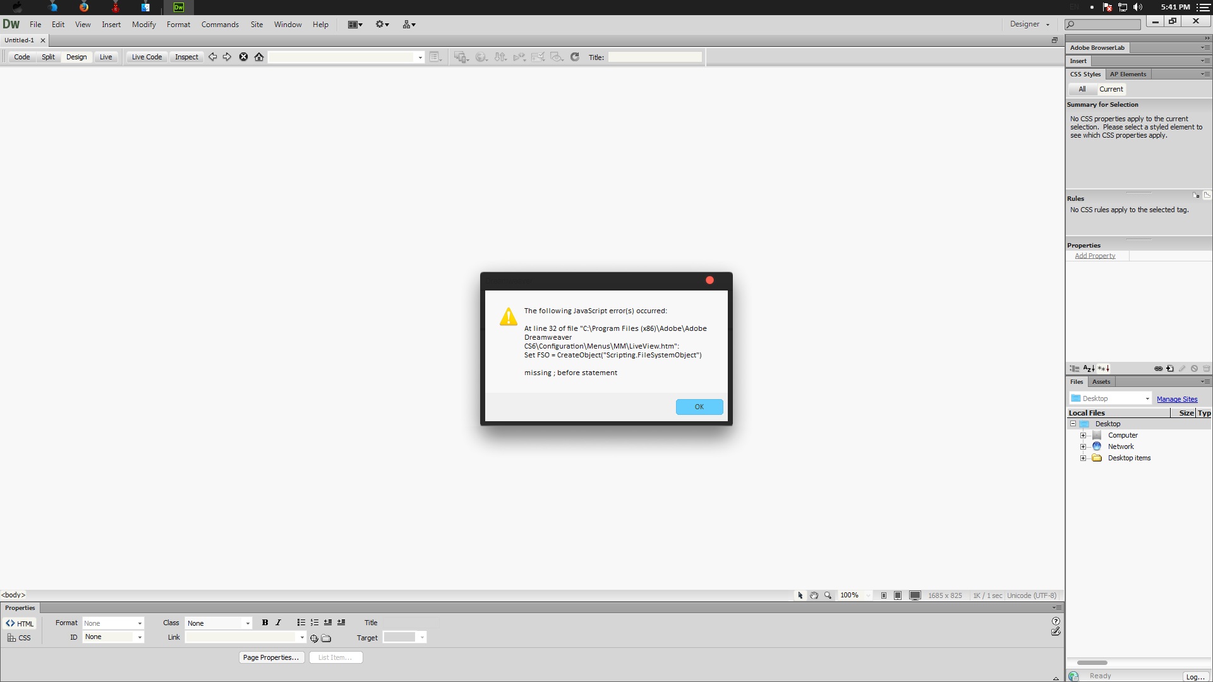Select the Select tool arrow in status bar
The width and height of the screenshot is (1213, 682).
pyautogui.click(x=800, y=595)
